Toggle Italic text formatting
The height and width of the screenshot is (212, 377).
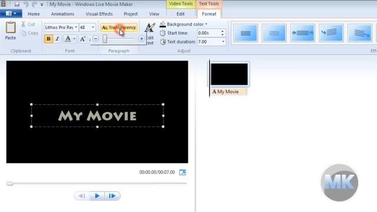[x=57, y=39]
